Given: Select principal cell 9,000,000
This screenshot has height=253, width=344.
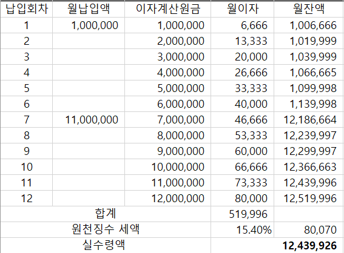Looking at the screenshot, I should click(x=168, y=151).
